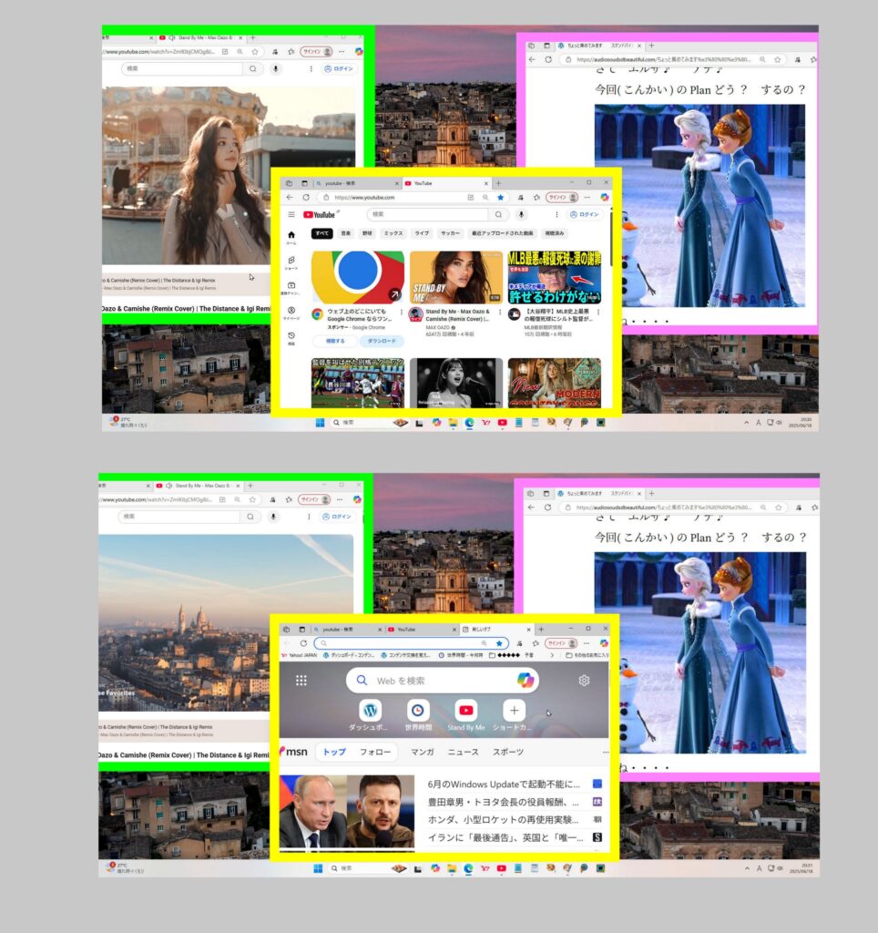Click the 視聴する button under the Chrome ad
This screenshot has width=878, height=933.
coord(335,341)
